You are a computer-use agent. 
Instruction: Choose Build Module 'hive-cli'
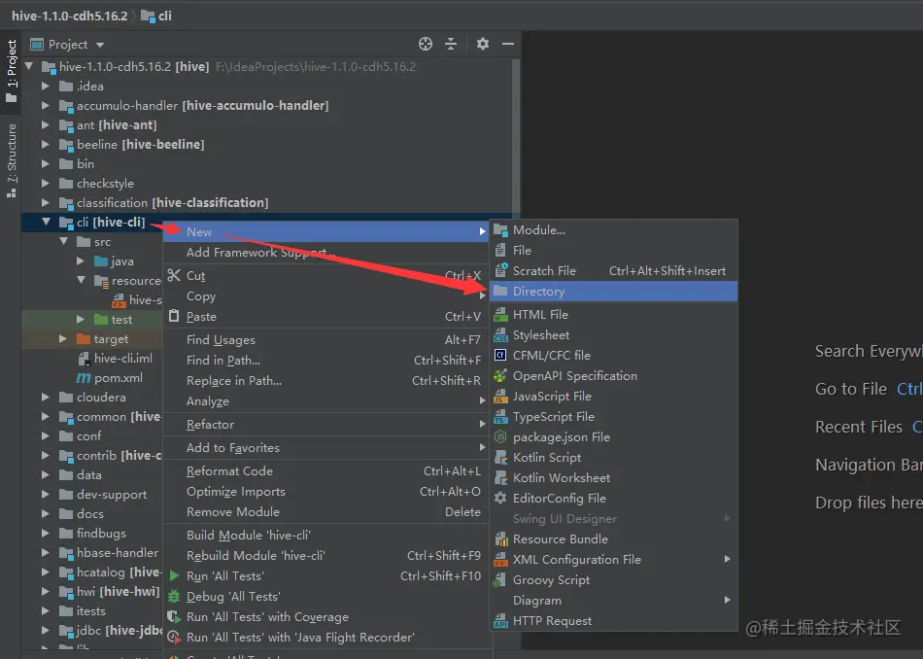[x=326, y=535]
